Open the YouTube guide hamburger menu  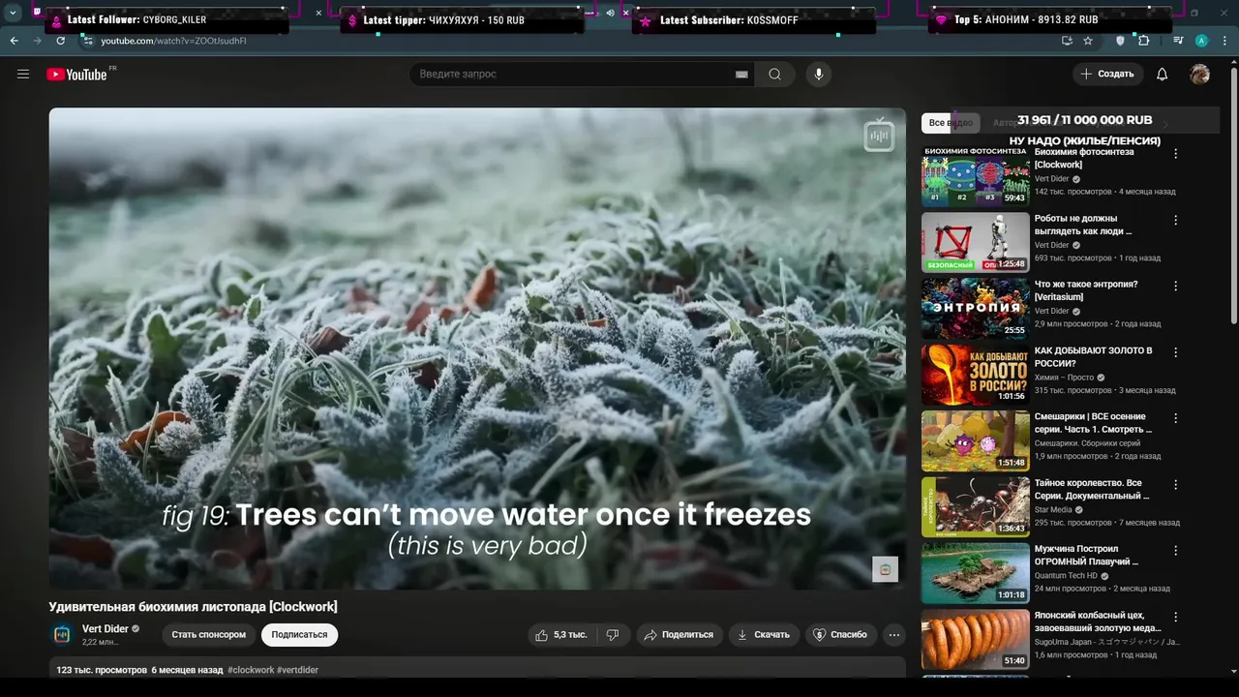coord(23,75)
